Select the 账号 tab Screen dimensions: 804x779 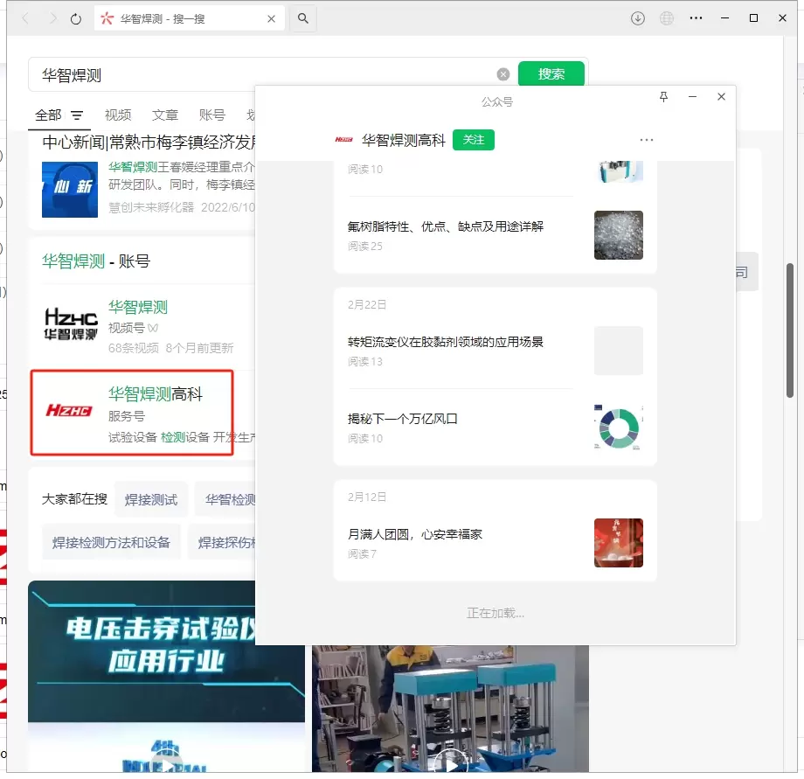tap(212, 115)
